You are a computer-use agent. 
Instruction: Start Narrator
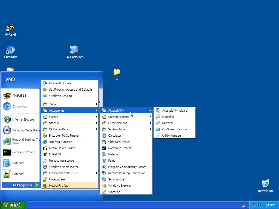point(175,123)
